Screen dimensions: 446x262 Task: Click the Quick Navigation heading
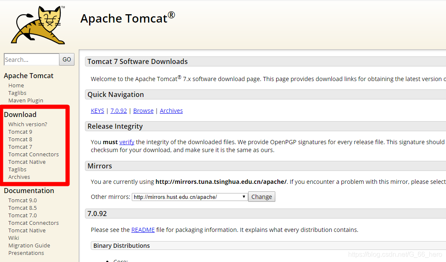pyautogui.click(x=116, y=94)
